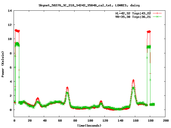
Task: Click the small red peak near 31 seconds
Action: (x=38, y=98)
